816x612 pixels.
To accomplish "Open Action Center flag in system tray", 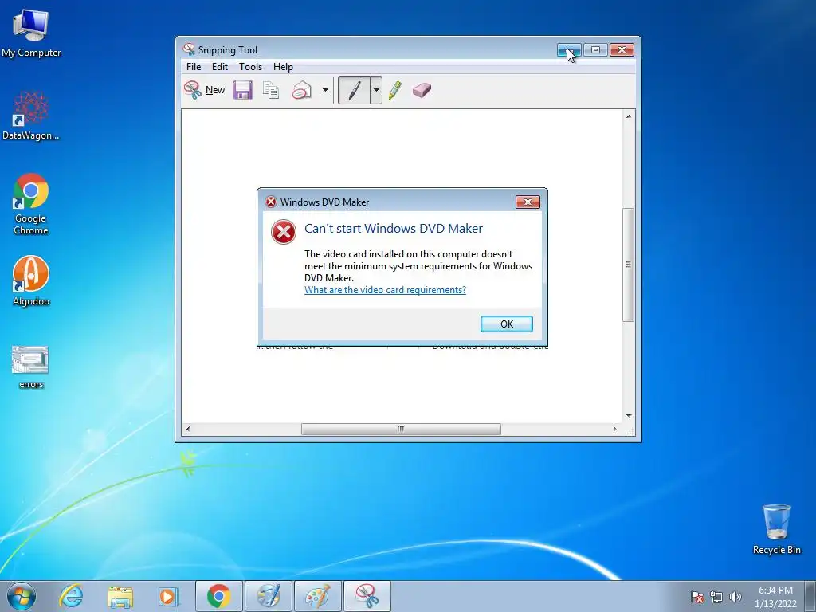I will coord(697,597).
